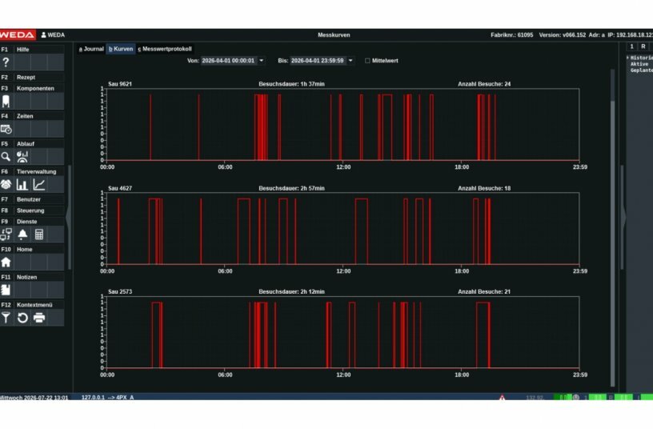Image resolution: width=653 pixels, height=429 pixels.
Task: Open the F8 Steuerung menu
Action: [32, 210]
